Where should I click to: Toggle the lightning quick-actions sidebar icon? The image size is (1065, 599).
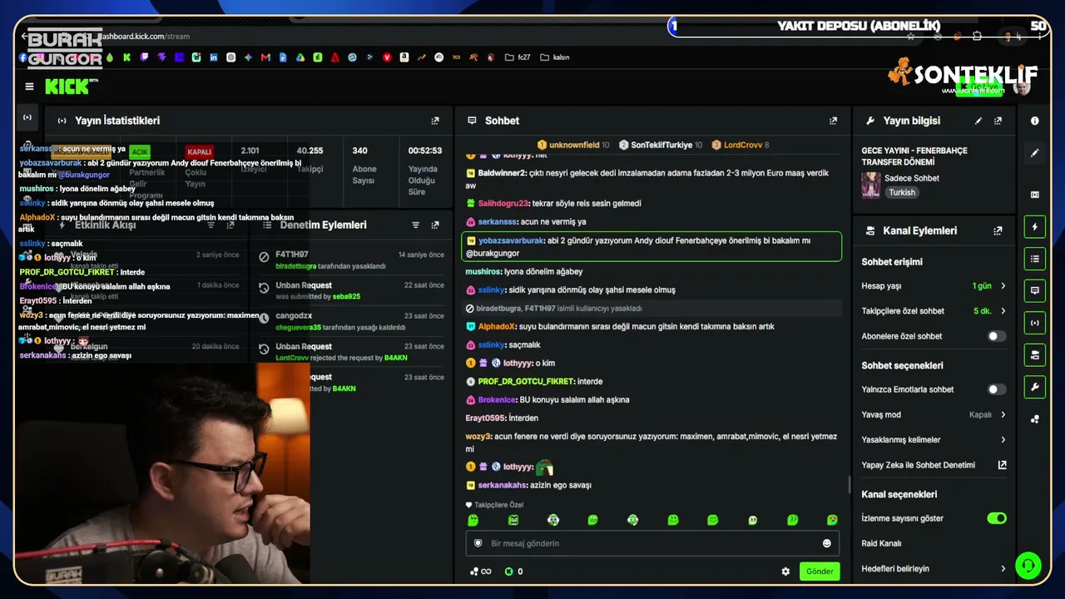coord(1035,226)
